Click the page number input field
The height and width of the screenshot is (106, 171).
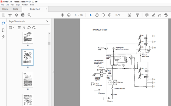click(76, 15)
